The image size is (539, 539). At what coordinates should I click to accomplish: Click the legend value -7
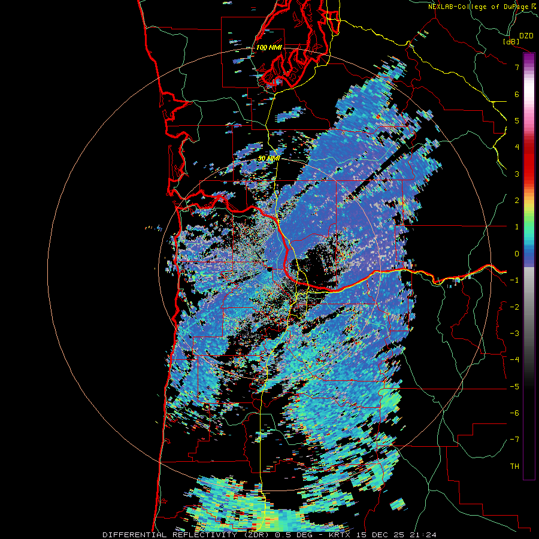514,440
